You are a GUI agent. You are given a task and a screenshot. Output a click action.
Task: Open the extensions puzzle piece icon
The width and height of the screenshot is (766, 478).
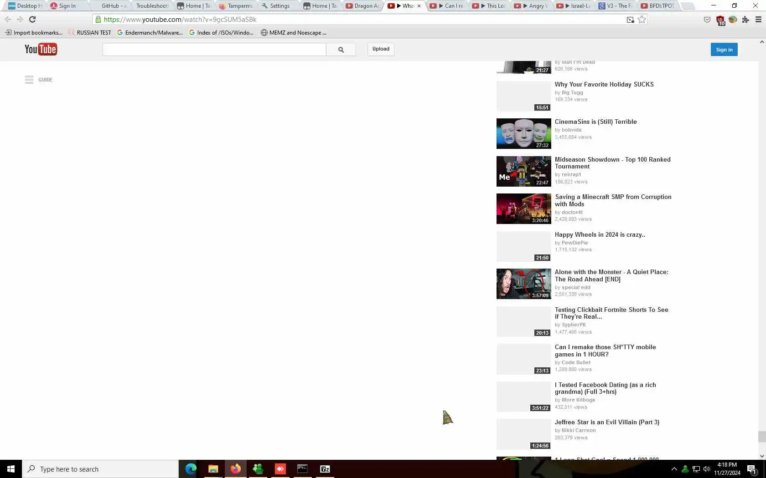[x=745, y=20]
